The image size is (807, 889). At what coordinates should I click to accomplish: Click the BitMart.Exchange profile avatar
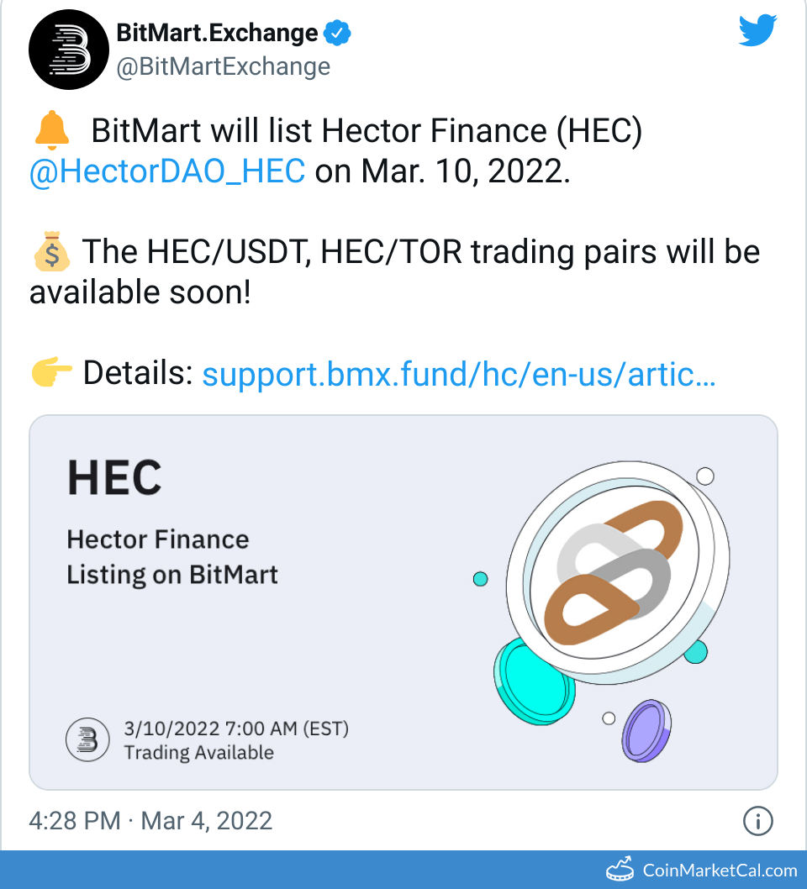click(69, 49)
